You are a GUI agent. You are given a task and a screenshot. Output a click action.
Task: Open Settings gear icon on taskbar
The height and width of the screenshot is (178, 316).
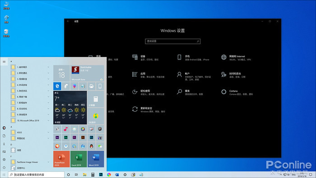tap(125, 174)
